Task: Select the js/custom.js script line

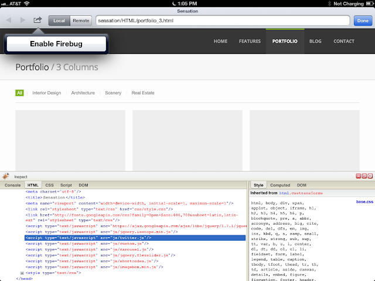Action: [x=87, y=244]
